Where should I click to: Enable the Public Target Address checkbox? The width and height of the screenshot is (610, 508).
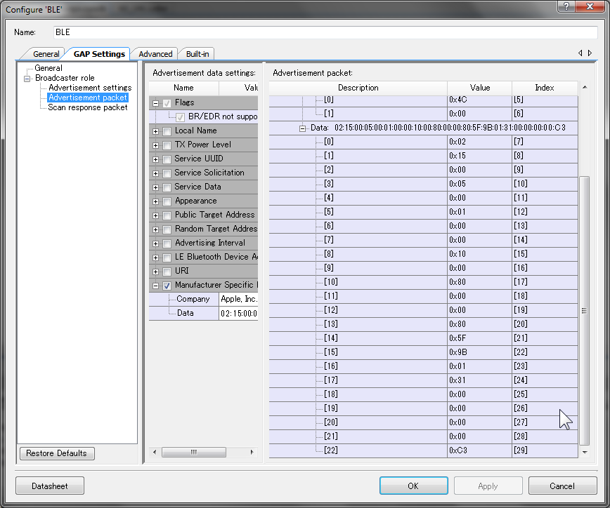167,215
